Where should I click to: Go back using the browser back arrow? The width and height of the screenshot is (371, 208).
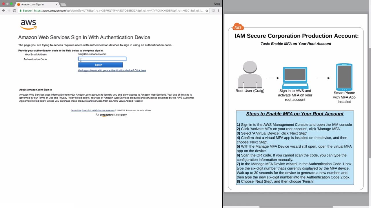(x=3, y=11)
